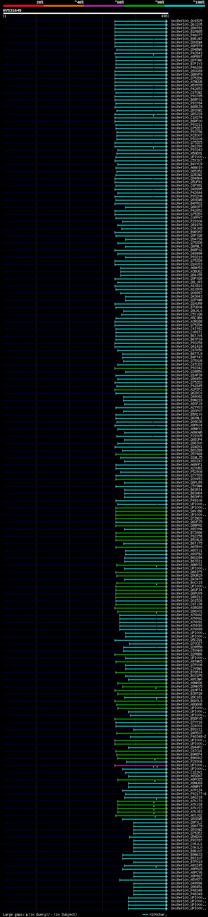The image size is (208, 917).
Task: Click the UniRef100_A5YM78 hit name
Action: (187, 86)
